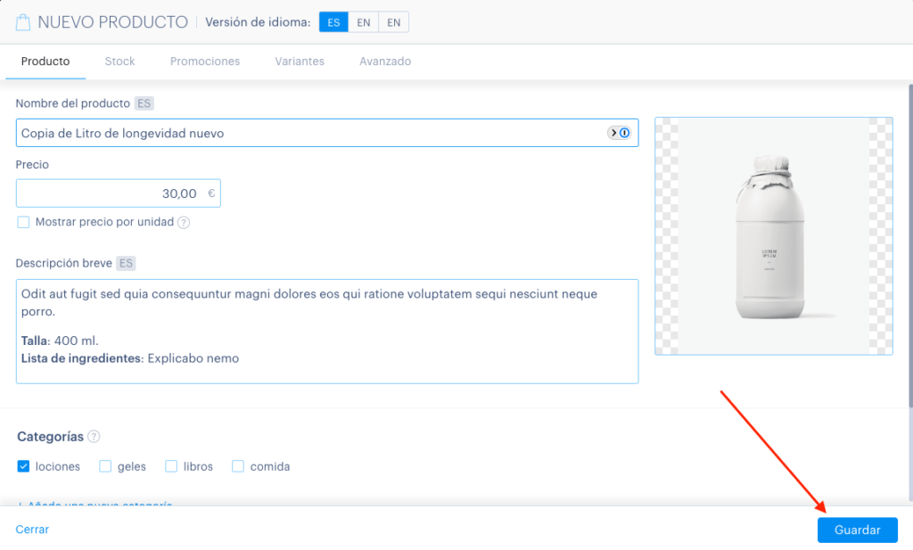Click the ES badge next to Descripción breve
The width and height of the screenshot is (913, 550).
[x=126, y=263]
